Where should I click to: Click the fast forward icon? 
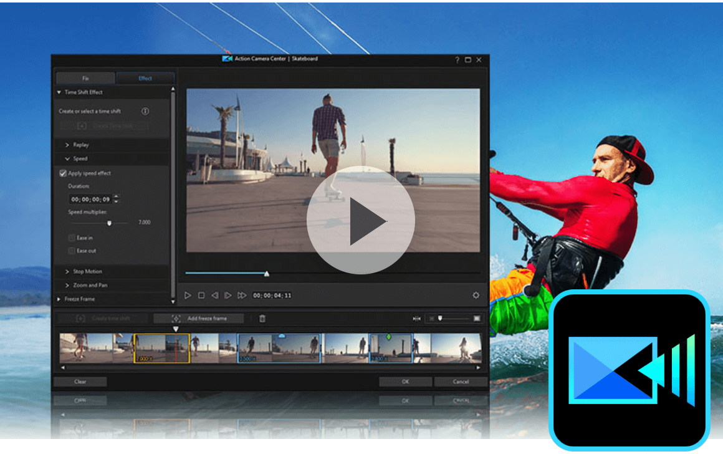click(x=243, y=296)
